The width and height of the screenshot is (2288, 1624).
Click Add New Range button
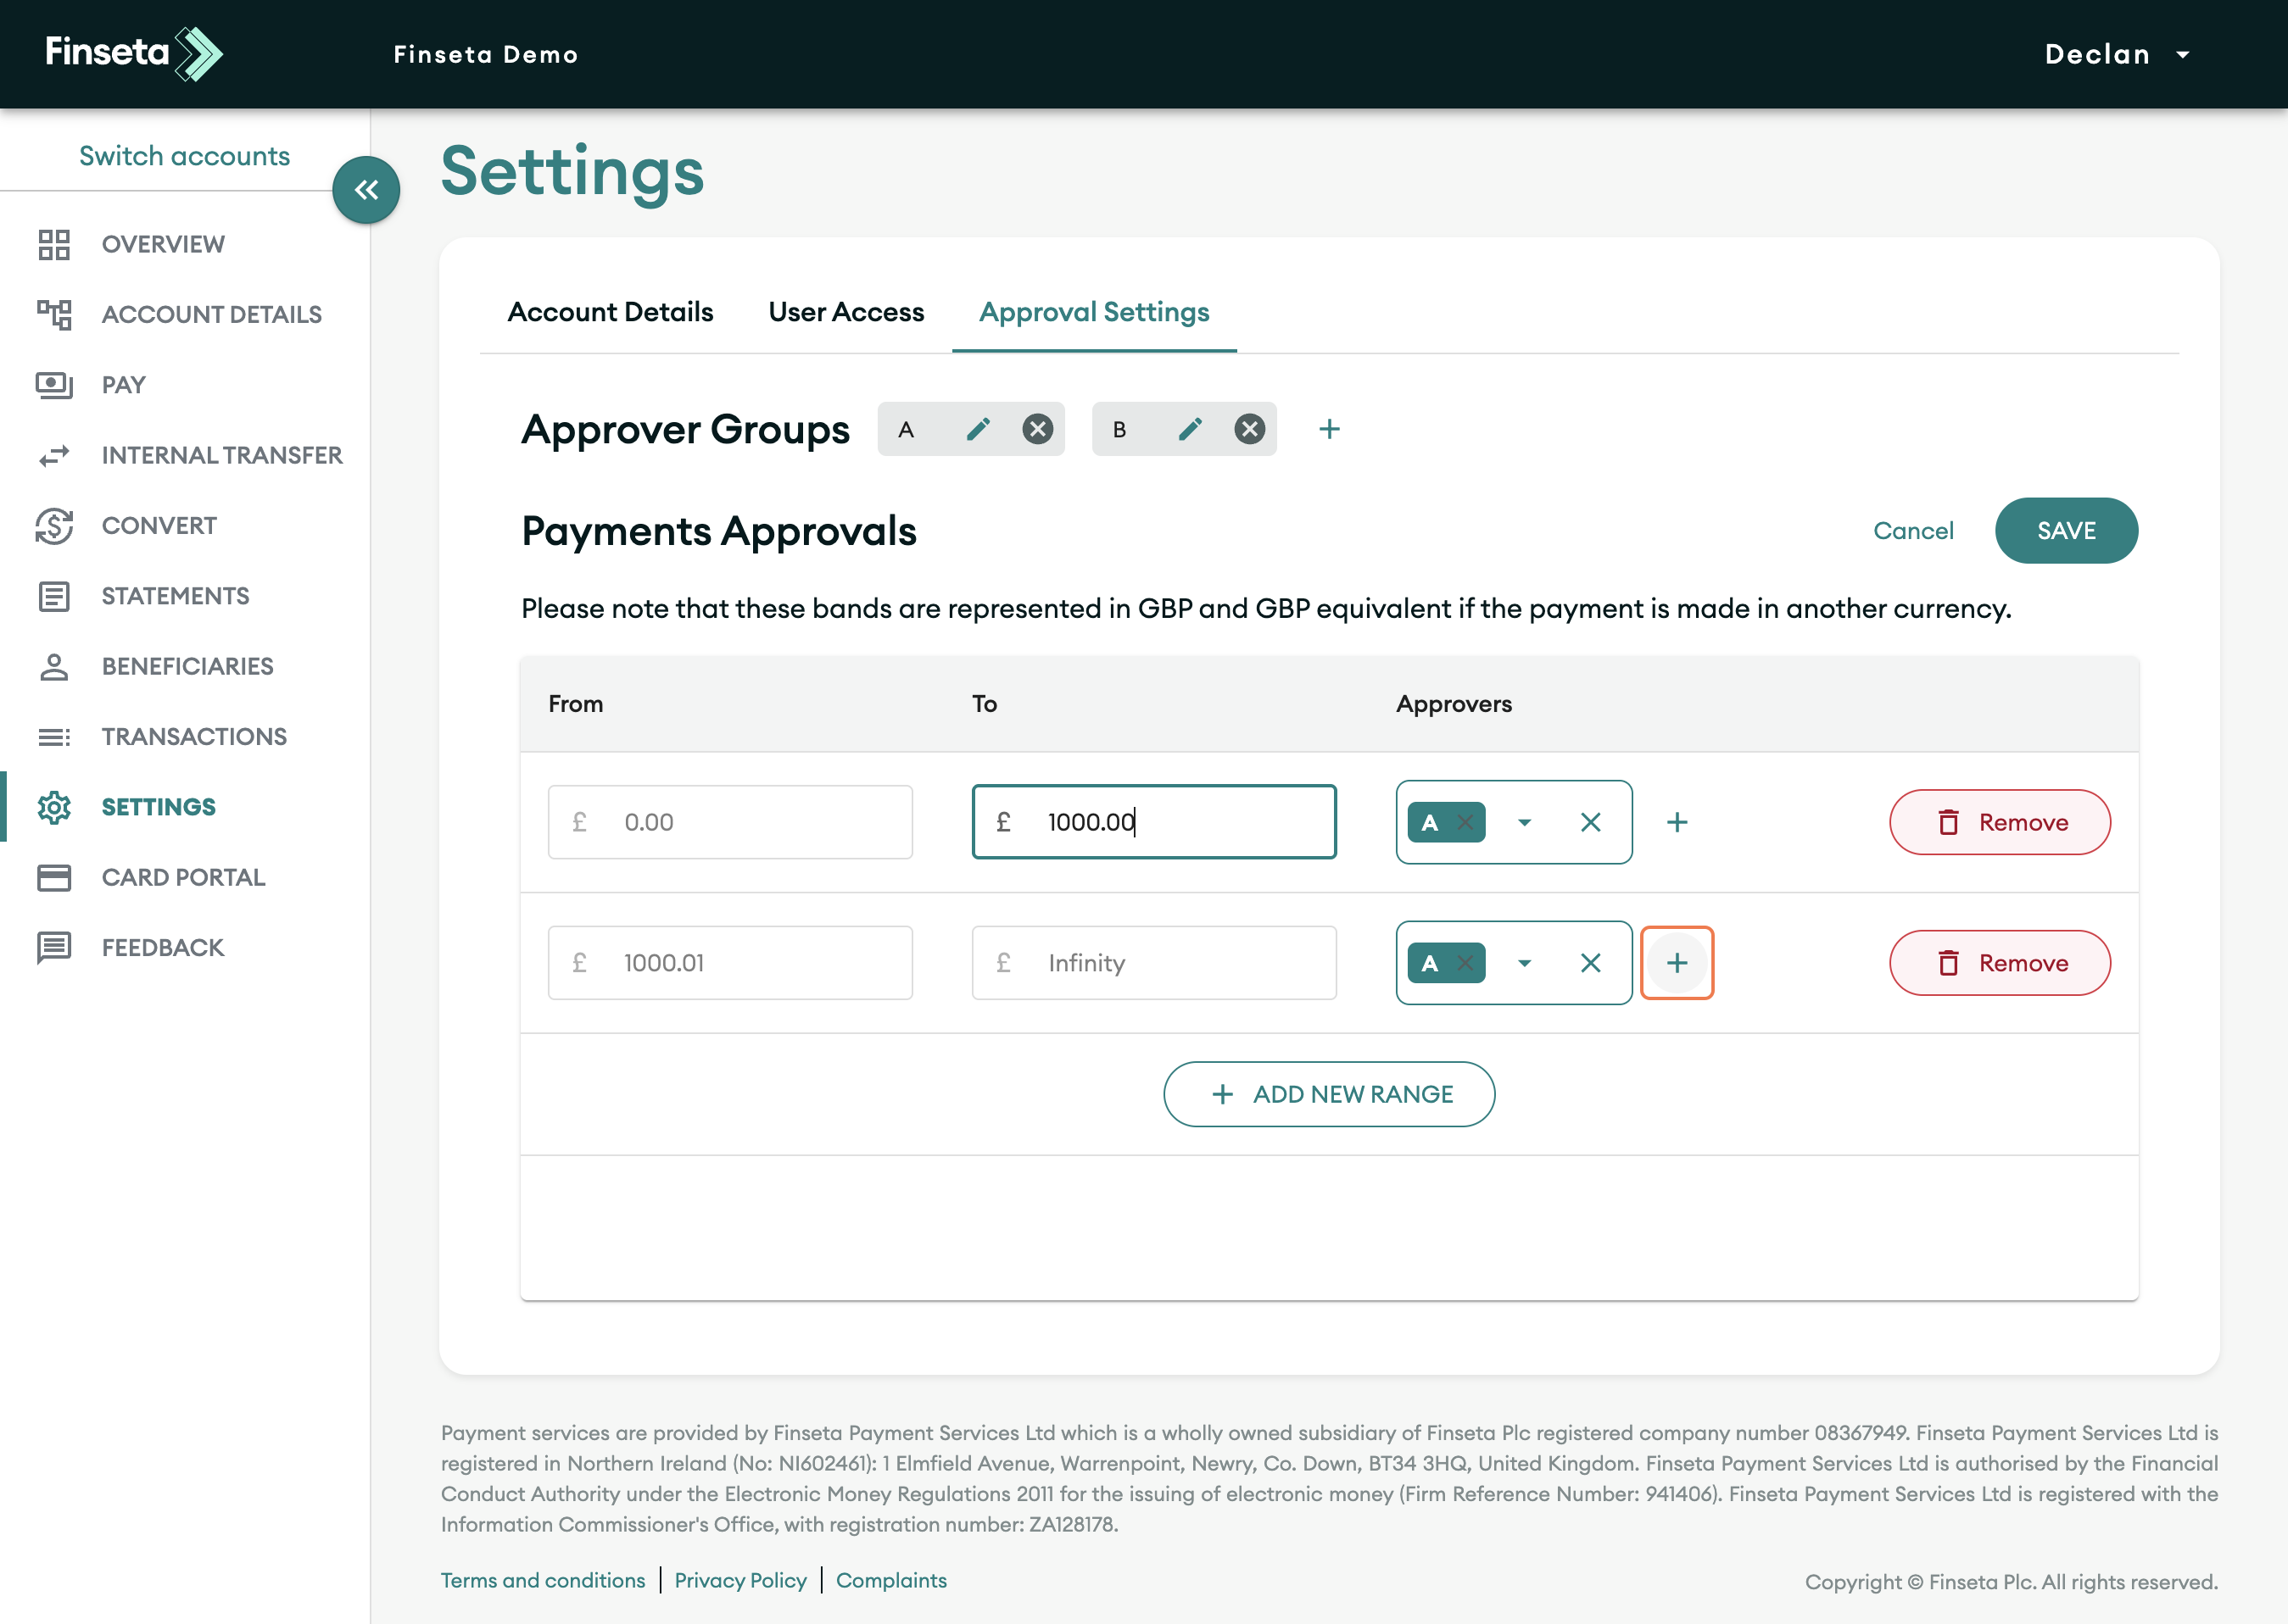click(x=1329, y=1094)
